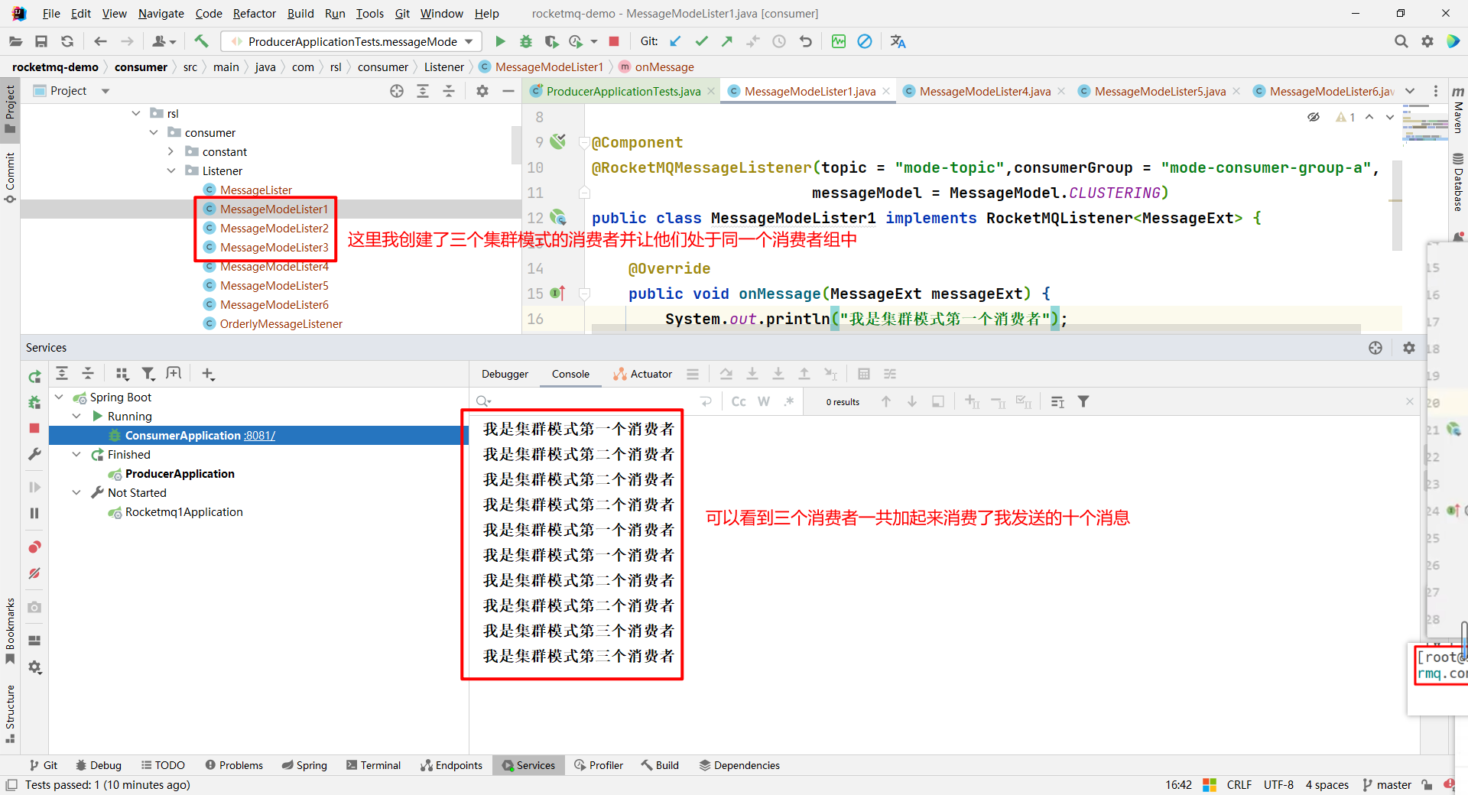Mute breakpoints in Services sidebar
The width and height of the screenshot is (1468, 795).
tap(34, 573)
